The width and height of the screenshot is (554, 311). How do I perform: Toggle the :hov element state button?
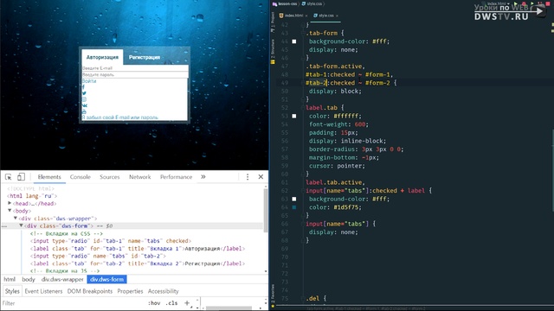tap(154, 303)
